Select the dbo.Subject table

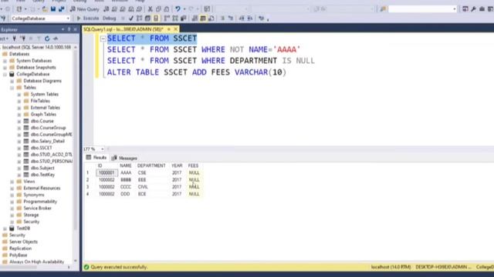tap(42, 168)
